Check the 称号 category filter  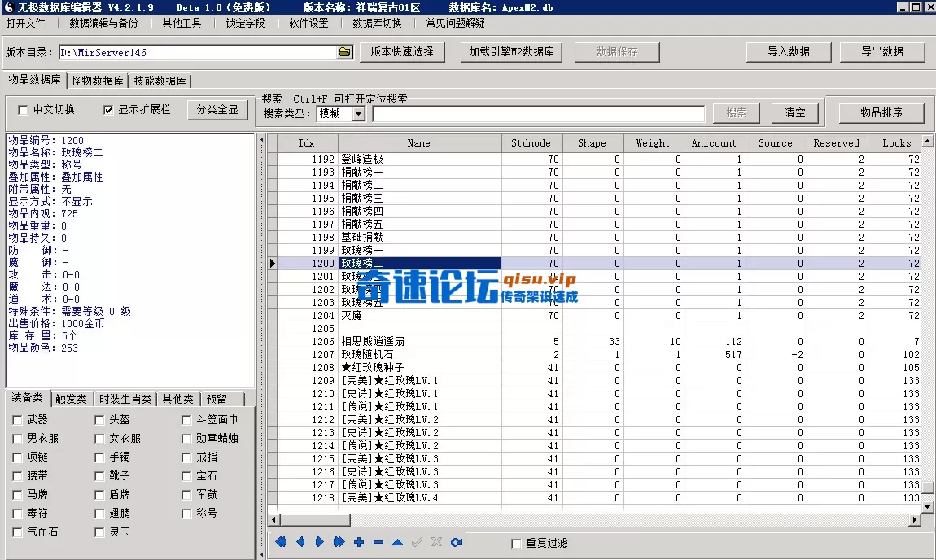[187, 514]
